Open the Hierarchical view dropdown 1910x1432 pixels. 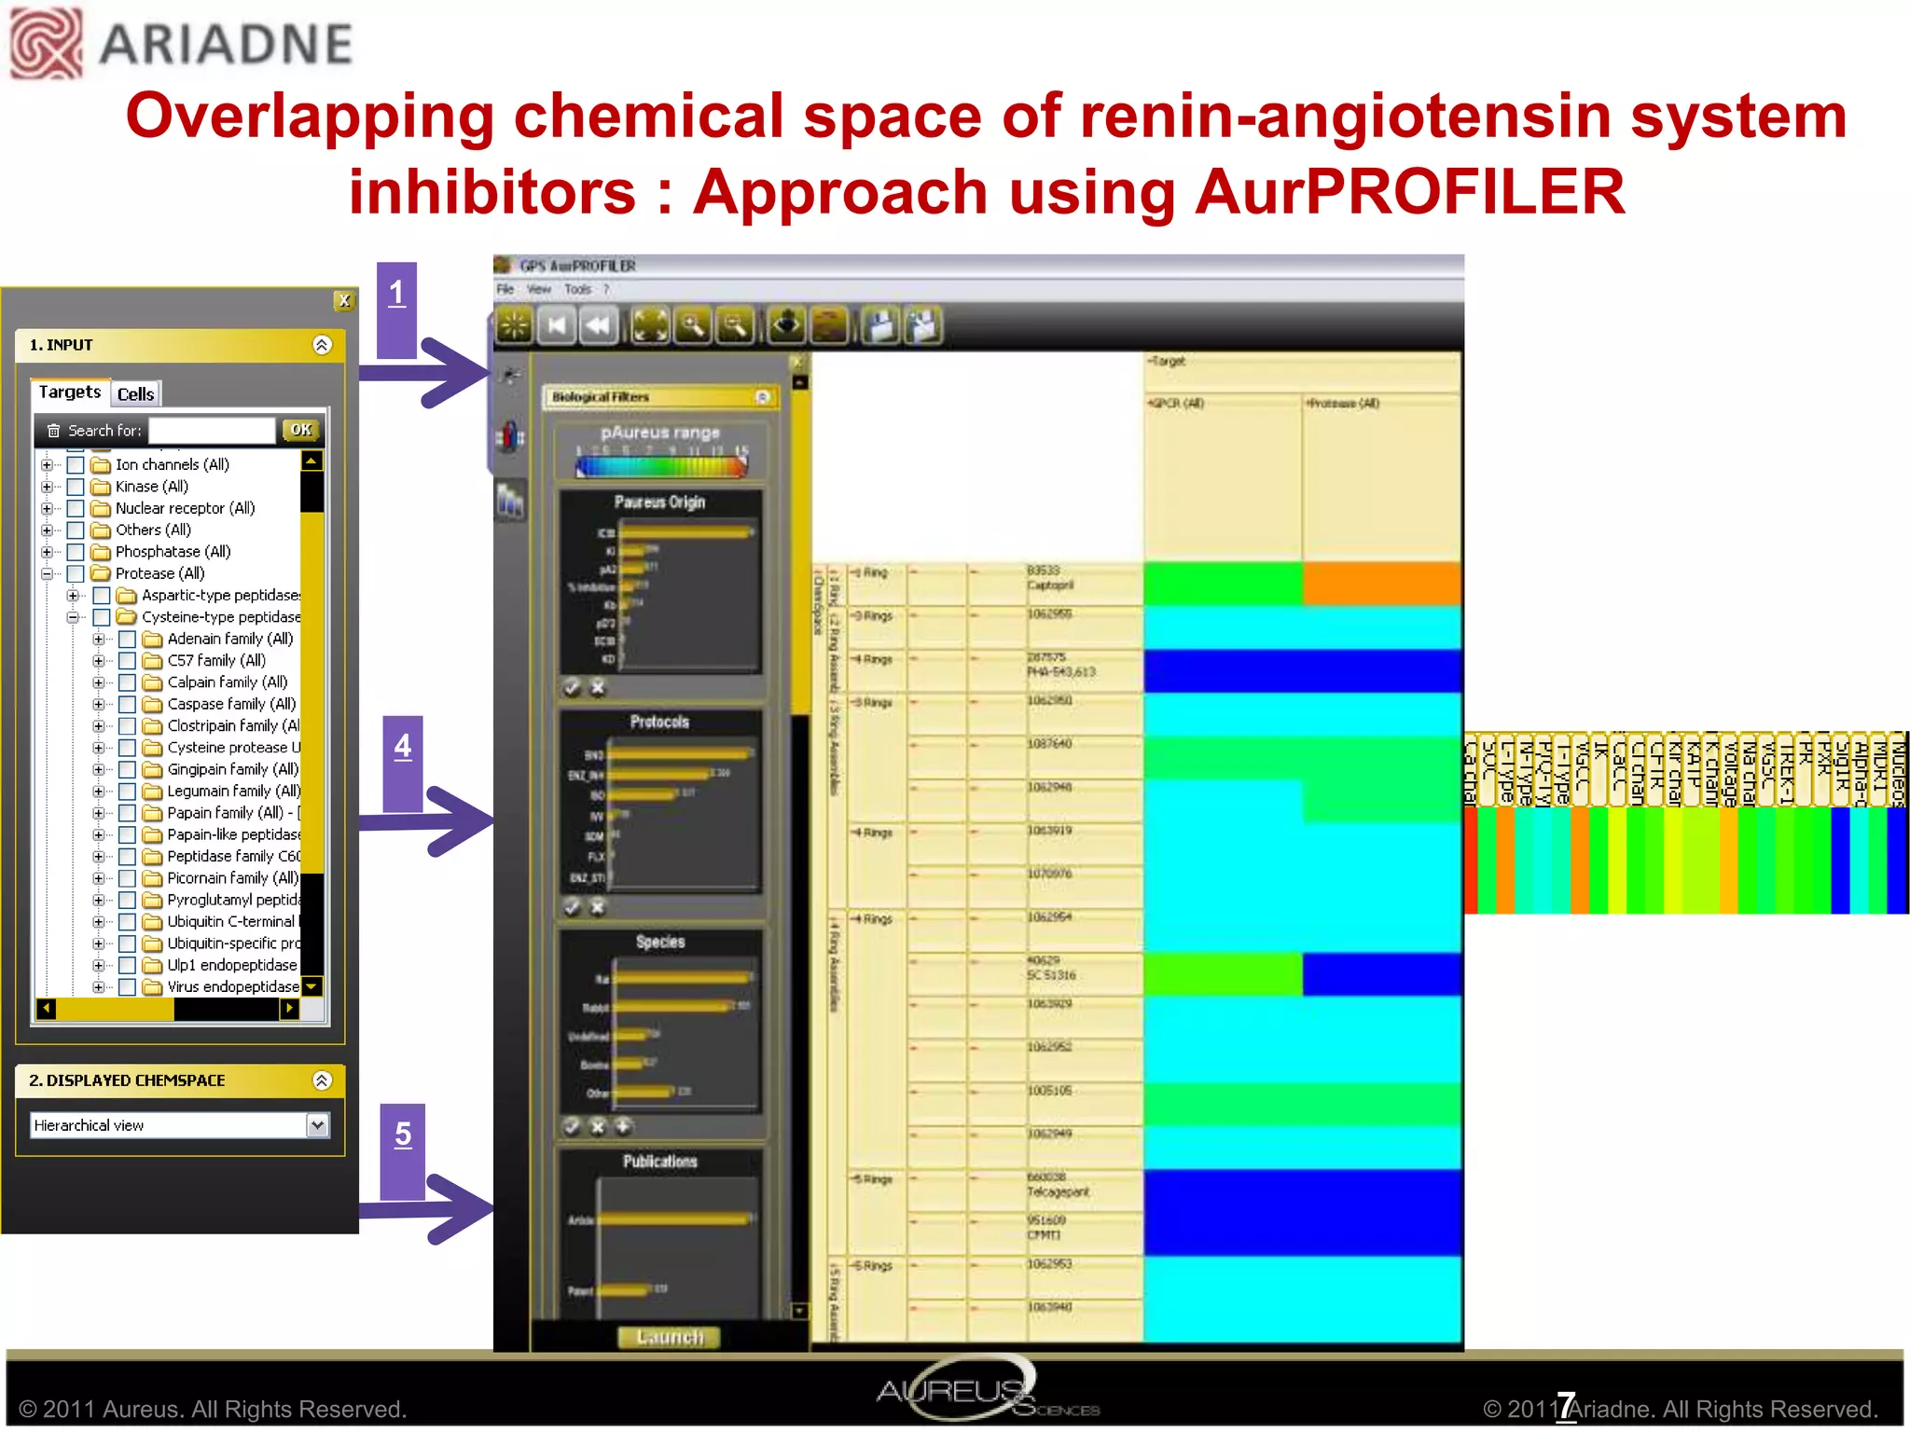(317, 1125)
